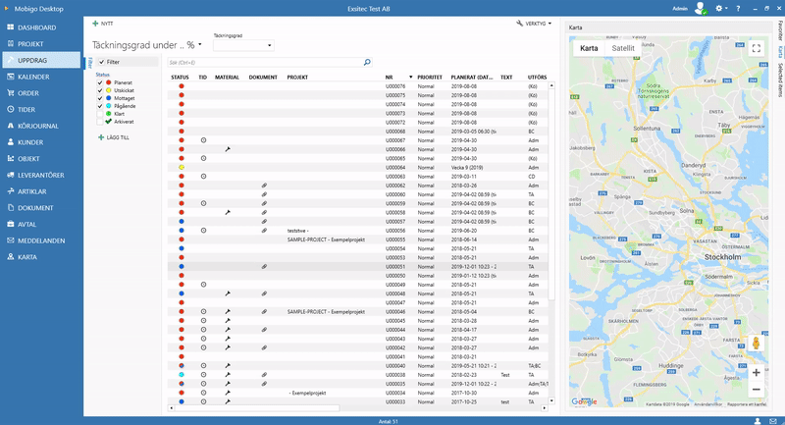Screen dimensions: 785x425
Task: Click the PROJEKT column header
Action: 297,78
